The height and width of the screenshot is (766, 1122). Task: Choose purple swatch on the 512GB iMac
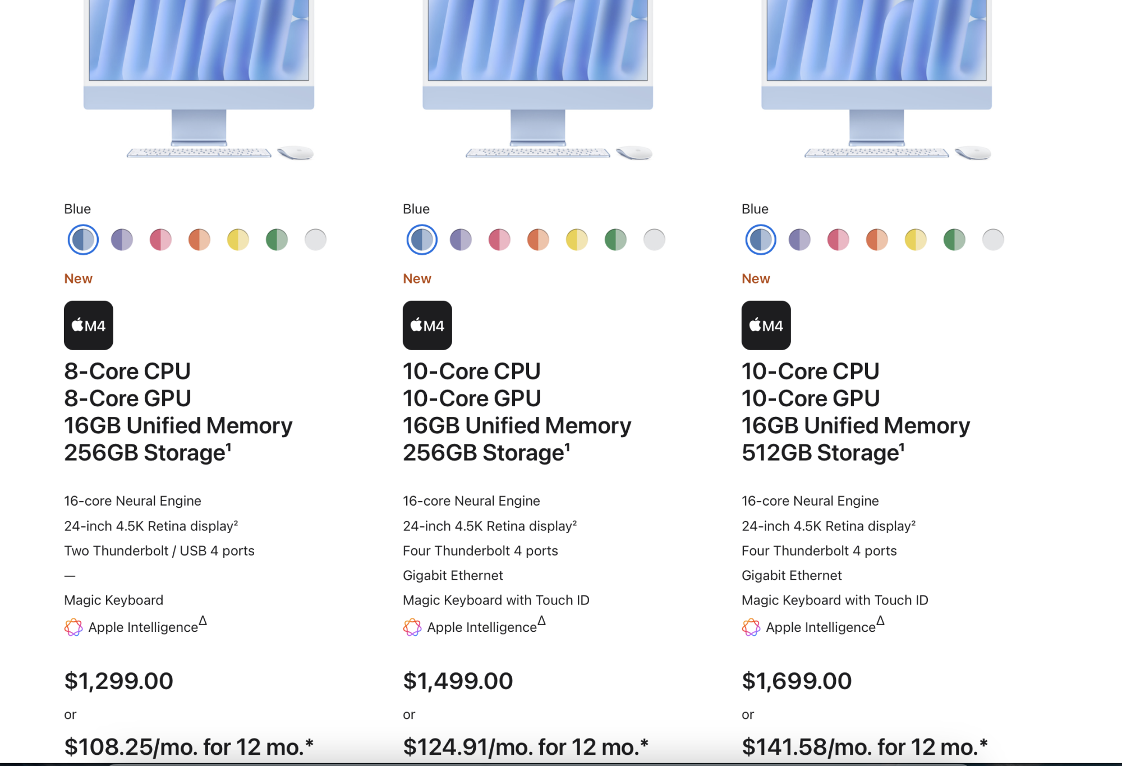point(799,240)
